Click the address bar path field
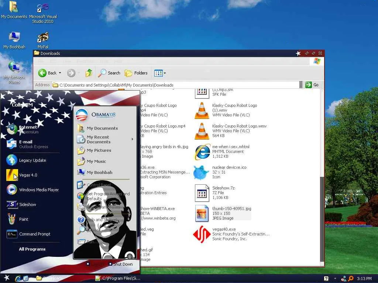Viewport: 378px width, 283px height. pos(175,85)
